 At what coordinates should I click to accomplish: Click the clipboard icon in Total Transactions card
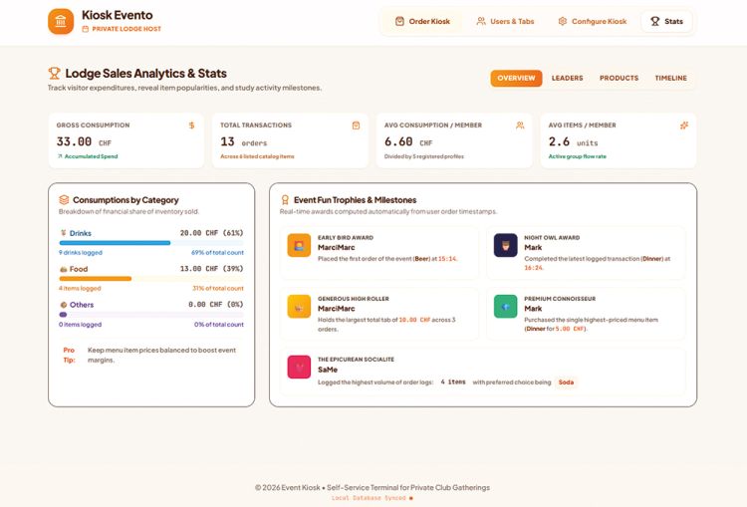coord(356,126)
